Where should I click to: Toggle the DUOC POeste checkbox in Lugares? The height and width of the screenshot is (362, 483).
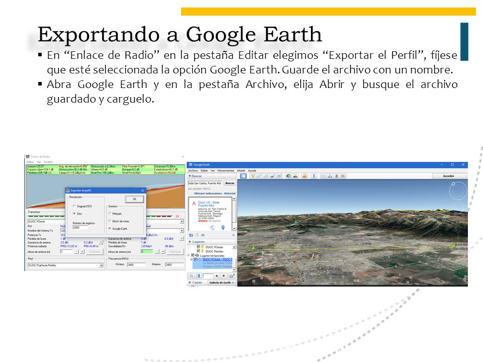(198, 247)
